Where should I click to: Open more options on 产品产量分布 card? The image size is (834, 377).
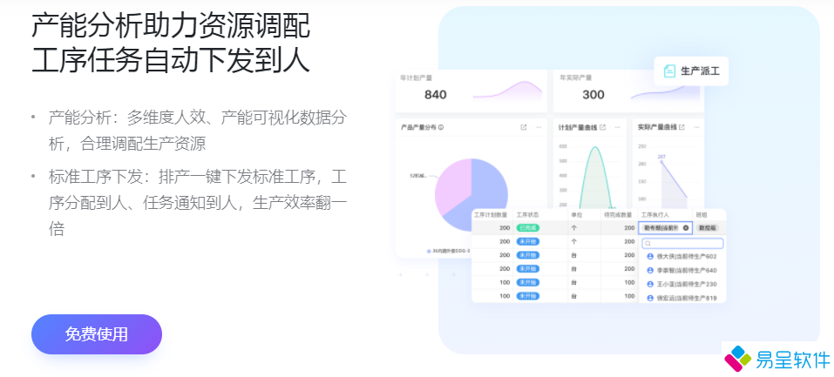click(x=539, y=128)
